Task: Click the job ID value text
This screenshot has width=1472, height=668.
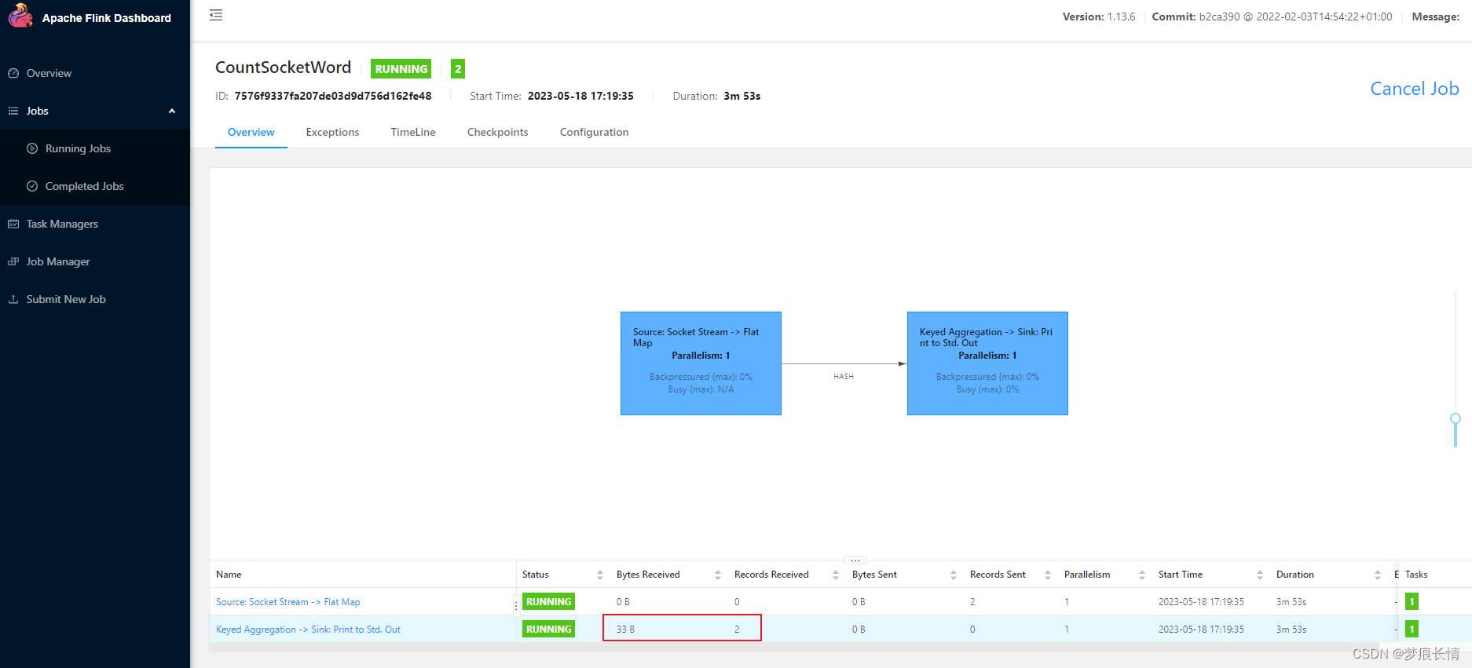Action: 333,96
